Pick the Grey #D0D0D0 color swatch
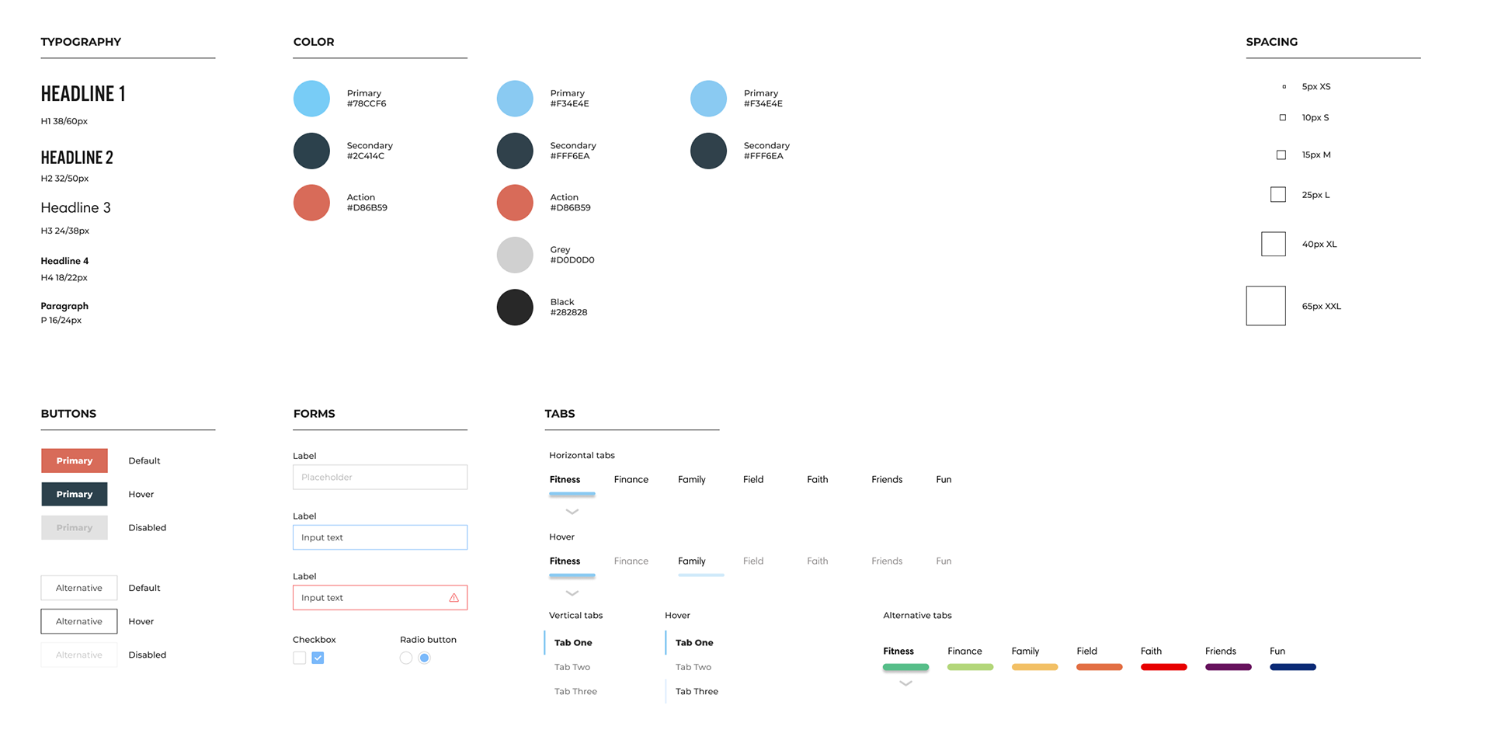Screen dimensions: 1491x740 pyautogui.click(x=515, y=255)
